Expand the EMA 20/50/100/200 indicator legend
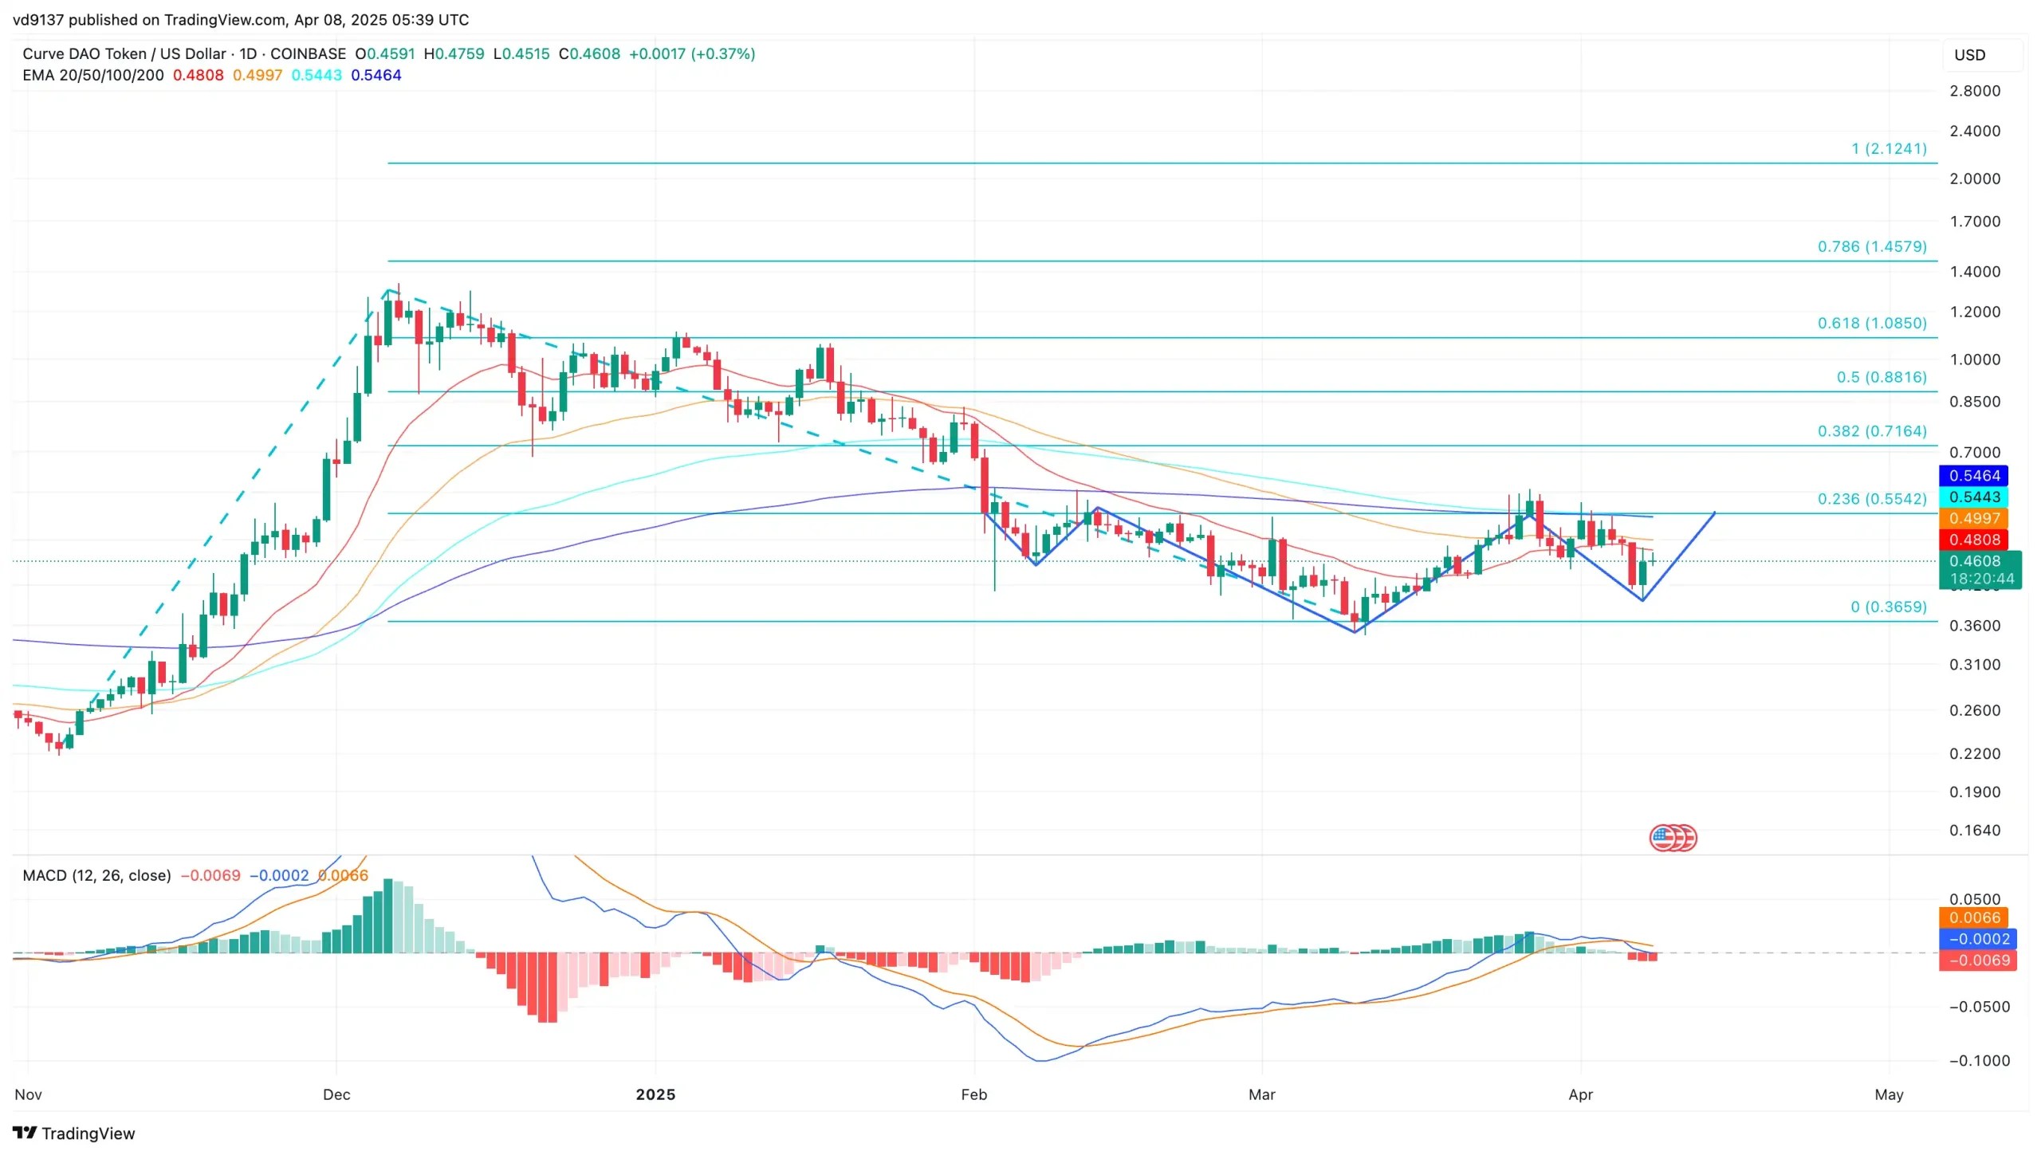Viewport: 2041px width, 1155px height. click(x=92, y=75)
